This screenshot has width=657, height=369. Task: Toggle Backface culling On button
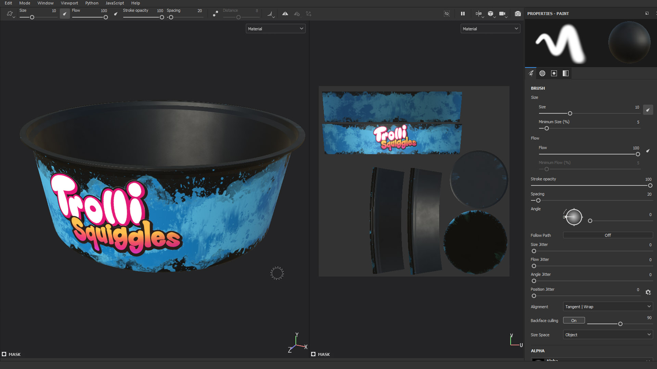click(574, 320)
